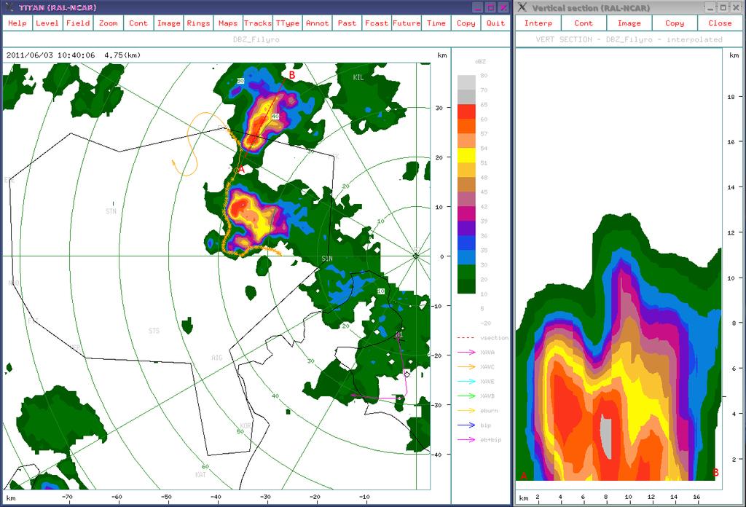Open the Maps option

(228, 23)
